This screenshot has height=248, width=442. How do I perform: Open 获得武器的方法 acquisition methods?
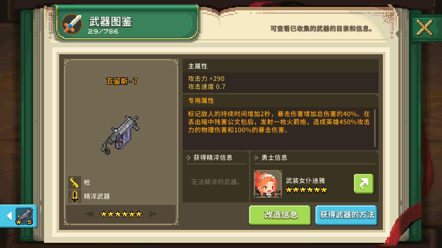click(347, 215)
